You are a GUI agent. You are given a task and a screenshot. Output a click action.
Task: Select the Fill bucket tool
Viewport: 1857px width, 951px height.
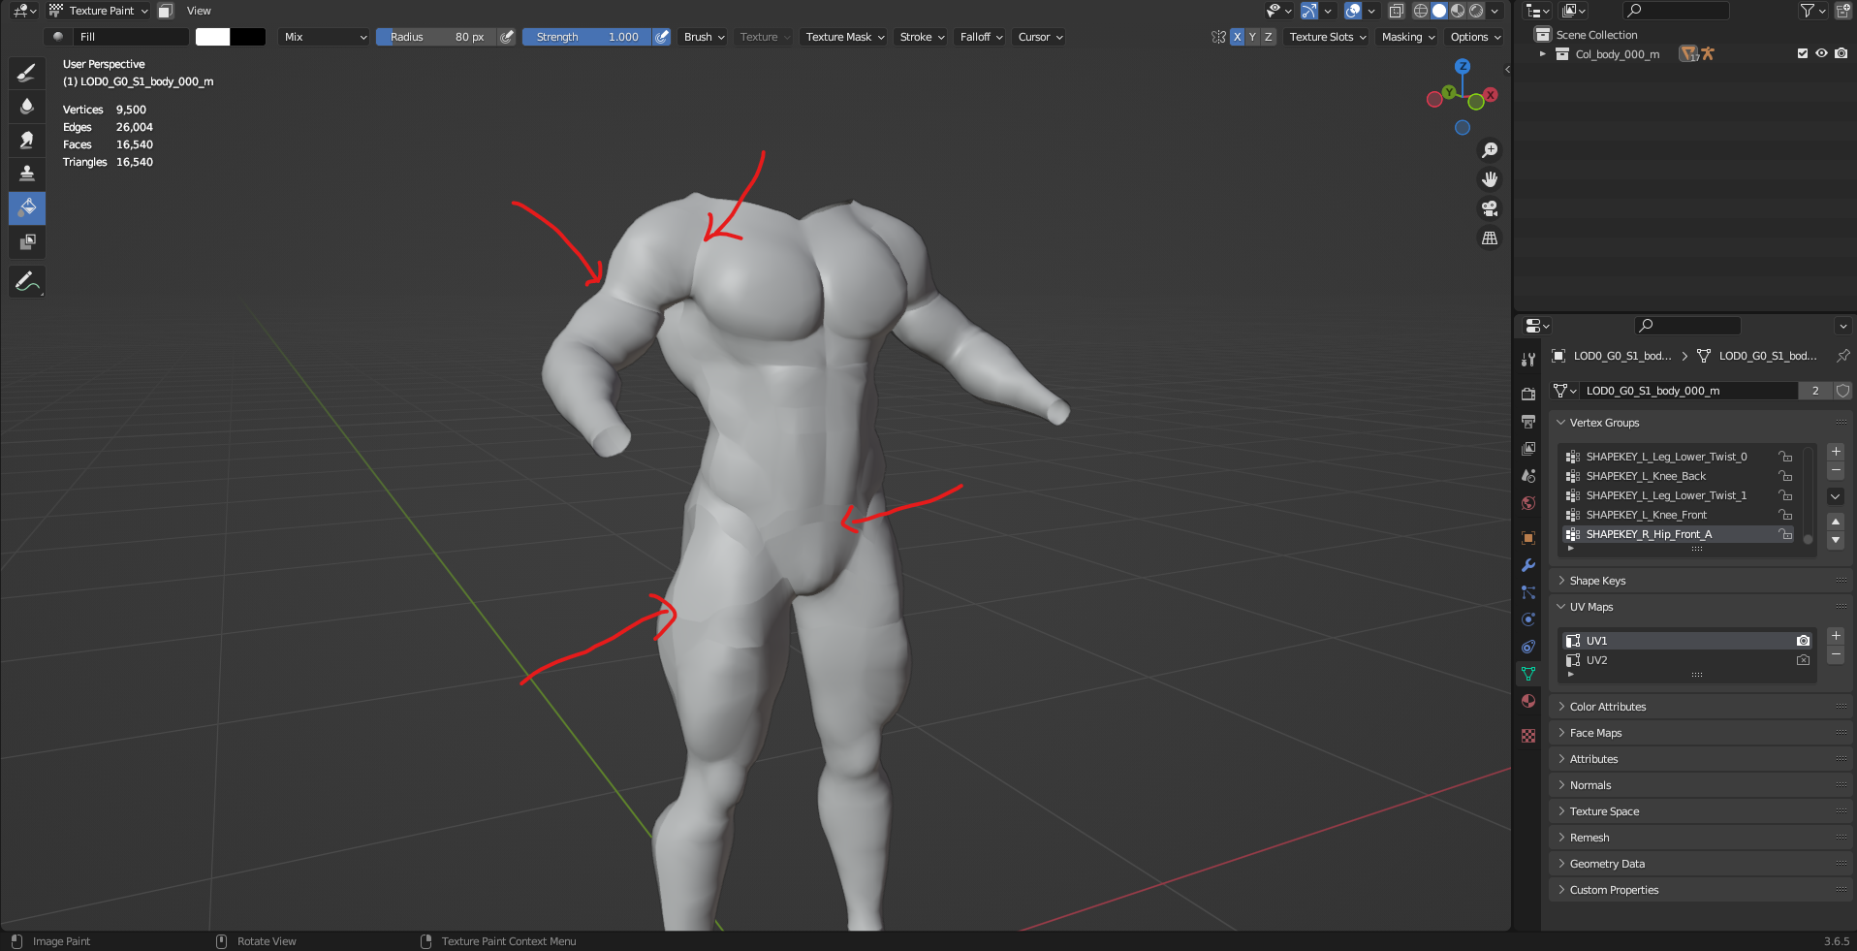27,207
